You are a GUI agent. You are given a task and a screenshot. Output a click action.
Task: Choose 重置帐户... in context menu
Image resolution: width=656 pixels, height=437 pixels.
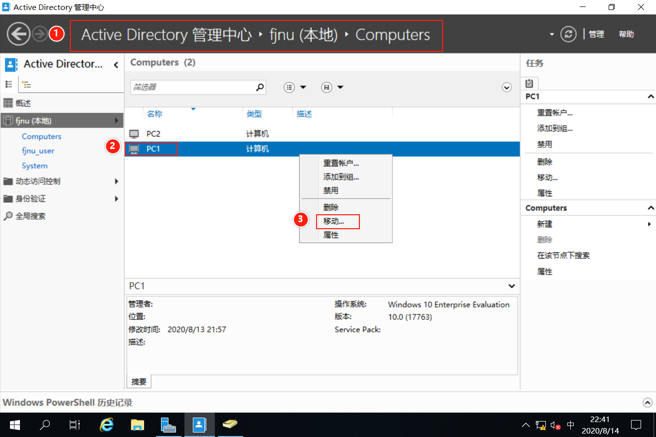click(x=341, y=163)
